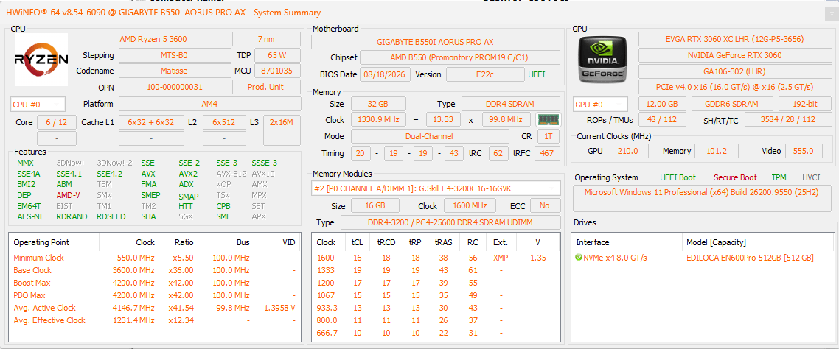
Task: Click the 1330.9 MHz memory clock field
Action: click(378, 120)
